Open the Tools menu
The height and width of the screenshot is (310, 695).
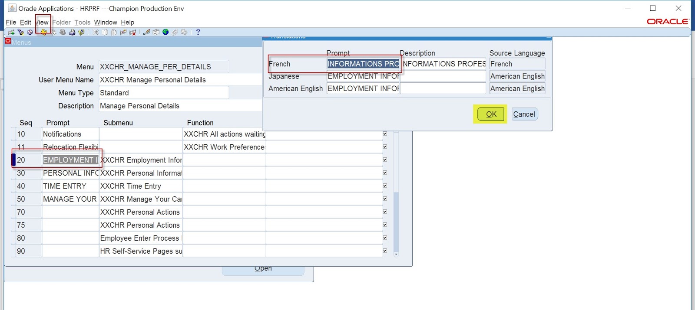(x=82, y=22)
